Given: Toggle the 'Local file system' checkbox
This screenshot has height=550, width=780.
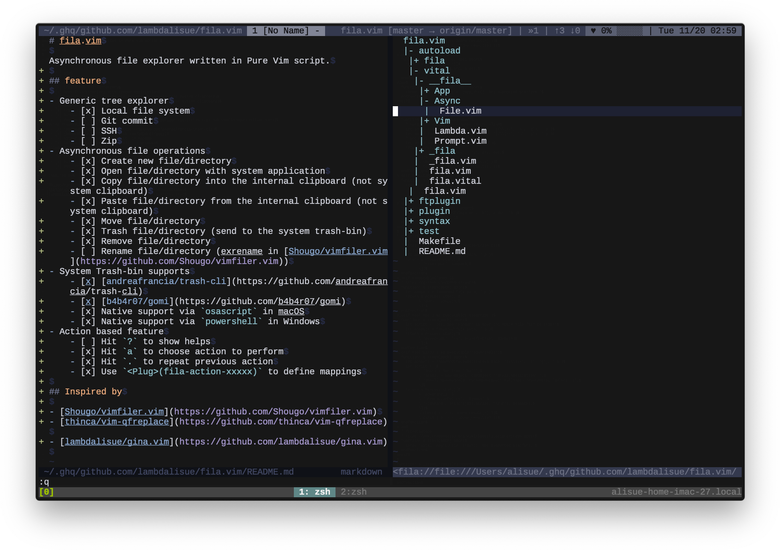Looking at the screenshot, I should pos(88,111).
